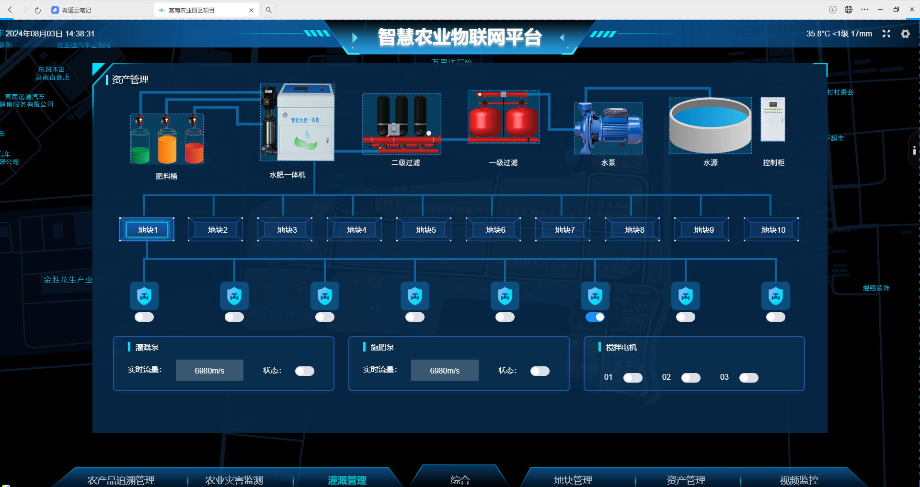The height and width of the screenshot is (487, 920).
Task: Click the 地块10 plot button
Action: point(771,229)
